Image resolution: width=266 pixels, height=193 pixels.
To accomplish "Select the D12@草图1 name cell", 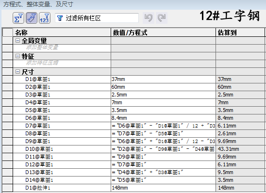I will pyautogui.click(x=62, y=165).
